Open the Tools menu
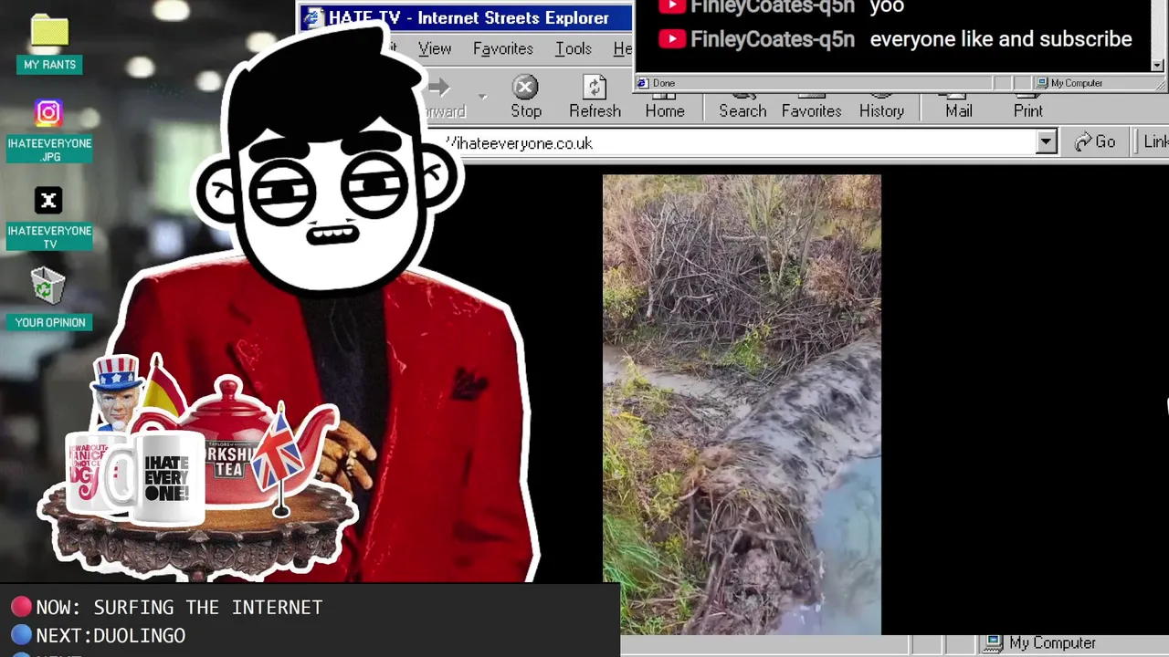The height and width of the screenshot is (657, 1169). pyautogui.click(x=573, y=48)
